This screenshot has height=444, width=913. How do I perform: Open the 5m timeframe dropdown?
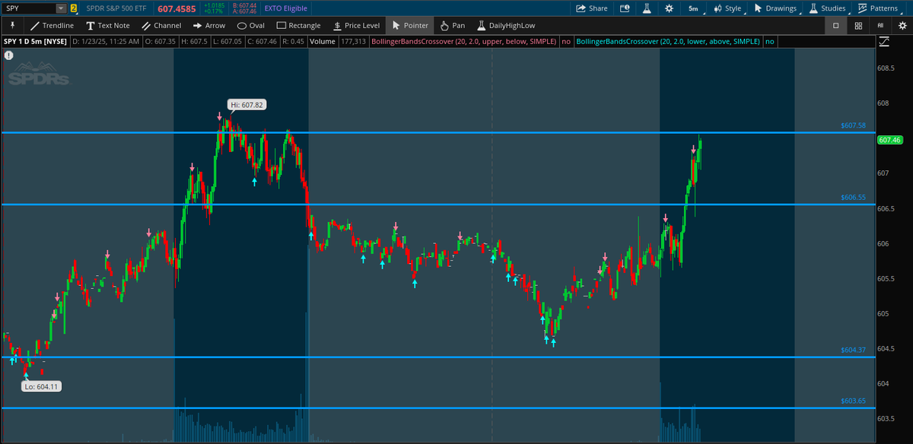pyautogui.click(x=694, y=8)
